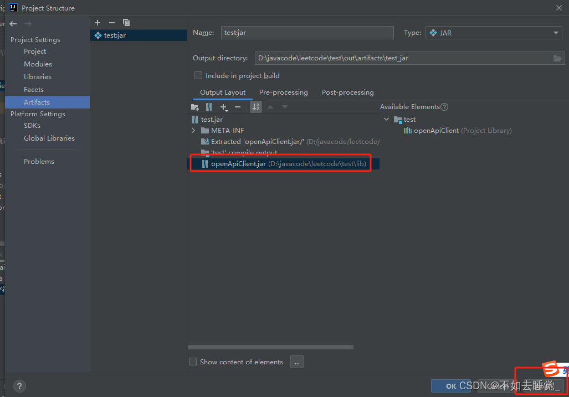Enable Include in project build

[198, 75]
